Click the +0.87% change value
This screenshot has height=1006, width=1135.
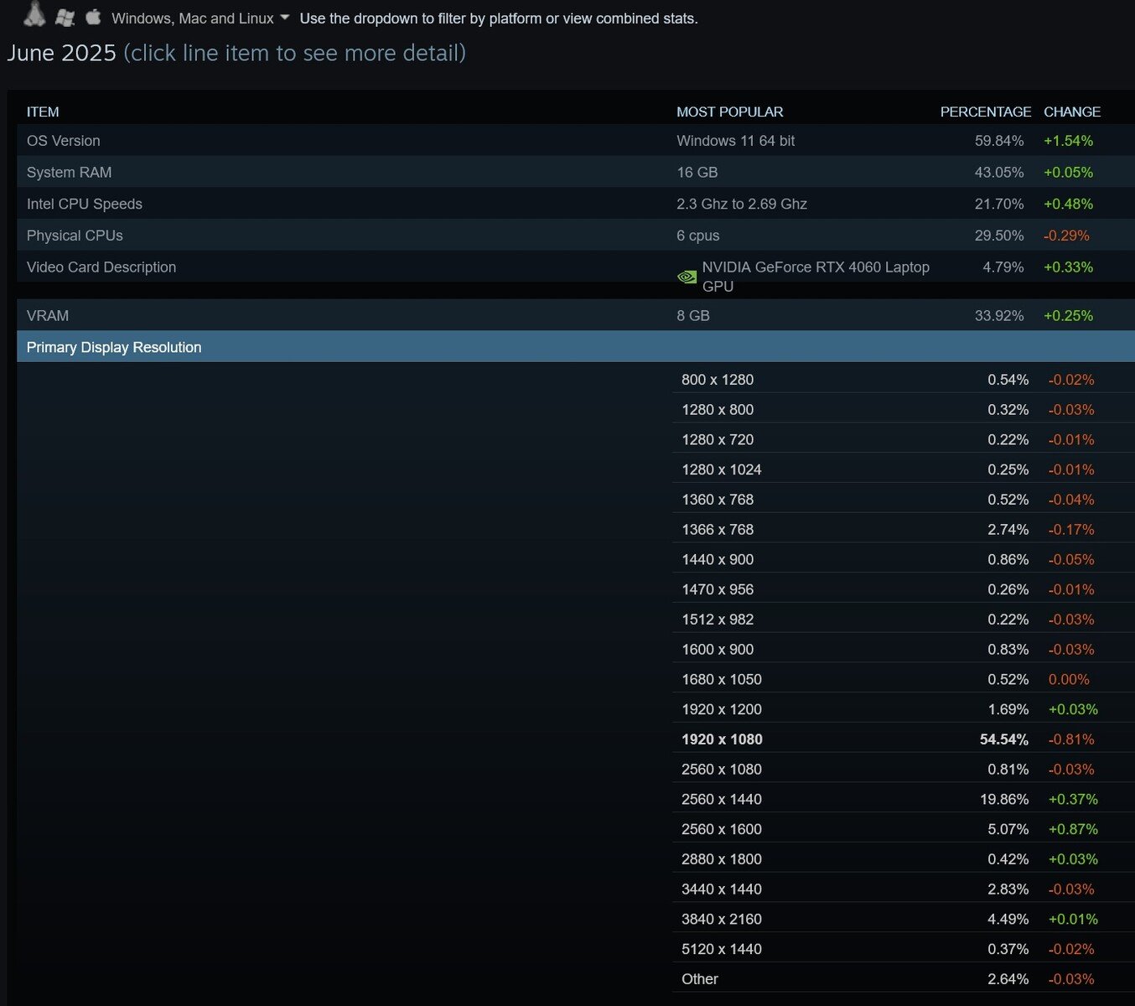[1073, 829]
